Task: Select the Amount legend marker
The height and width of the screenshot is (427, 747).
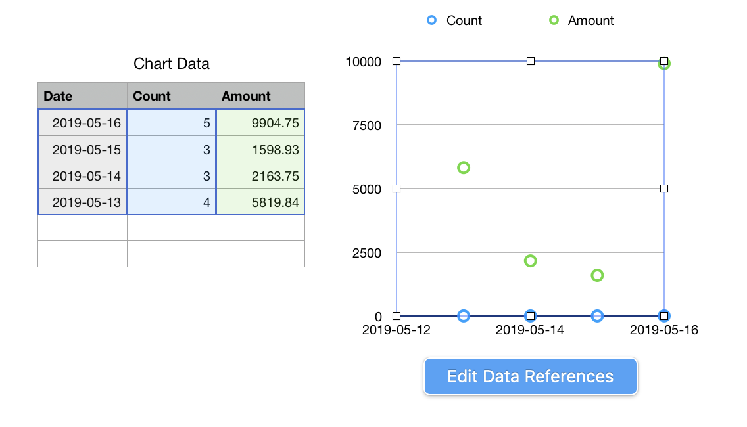Action: click(x=554, y=20)
